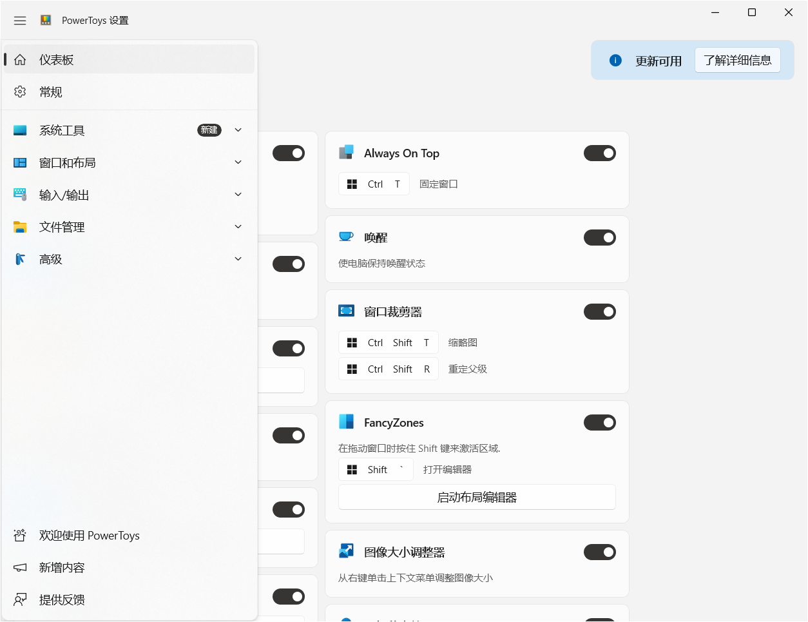
Task: Click the Ctrl Shift T shortcut box
Action: pos(389,343)
